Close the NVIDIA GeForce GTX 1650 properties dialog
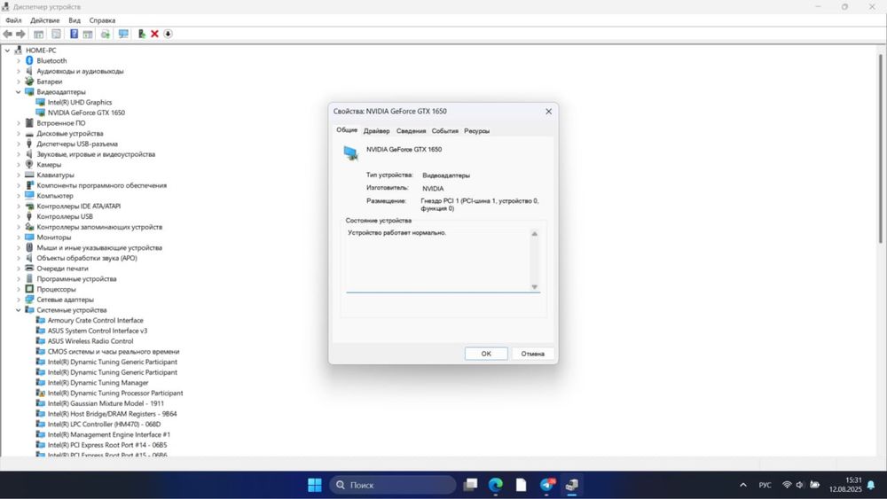887x499 pixels. click(548, 112)
